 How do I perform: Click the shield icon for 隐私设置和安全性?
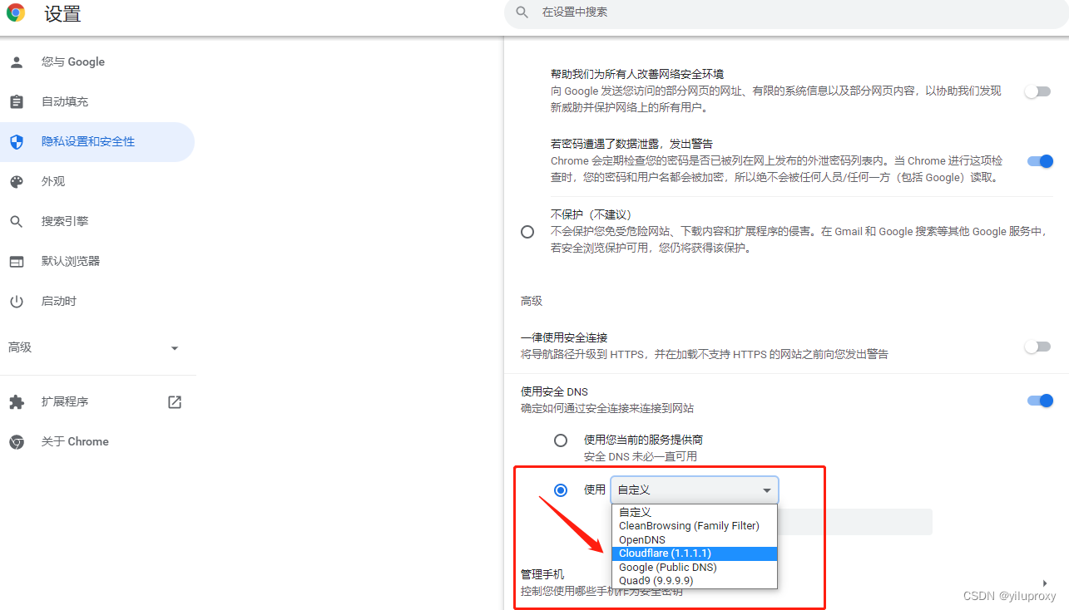(17, 141)
